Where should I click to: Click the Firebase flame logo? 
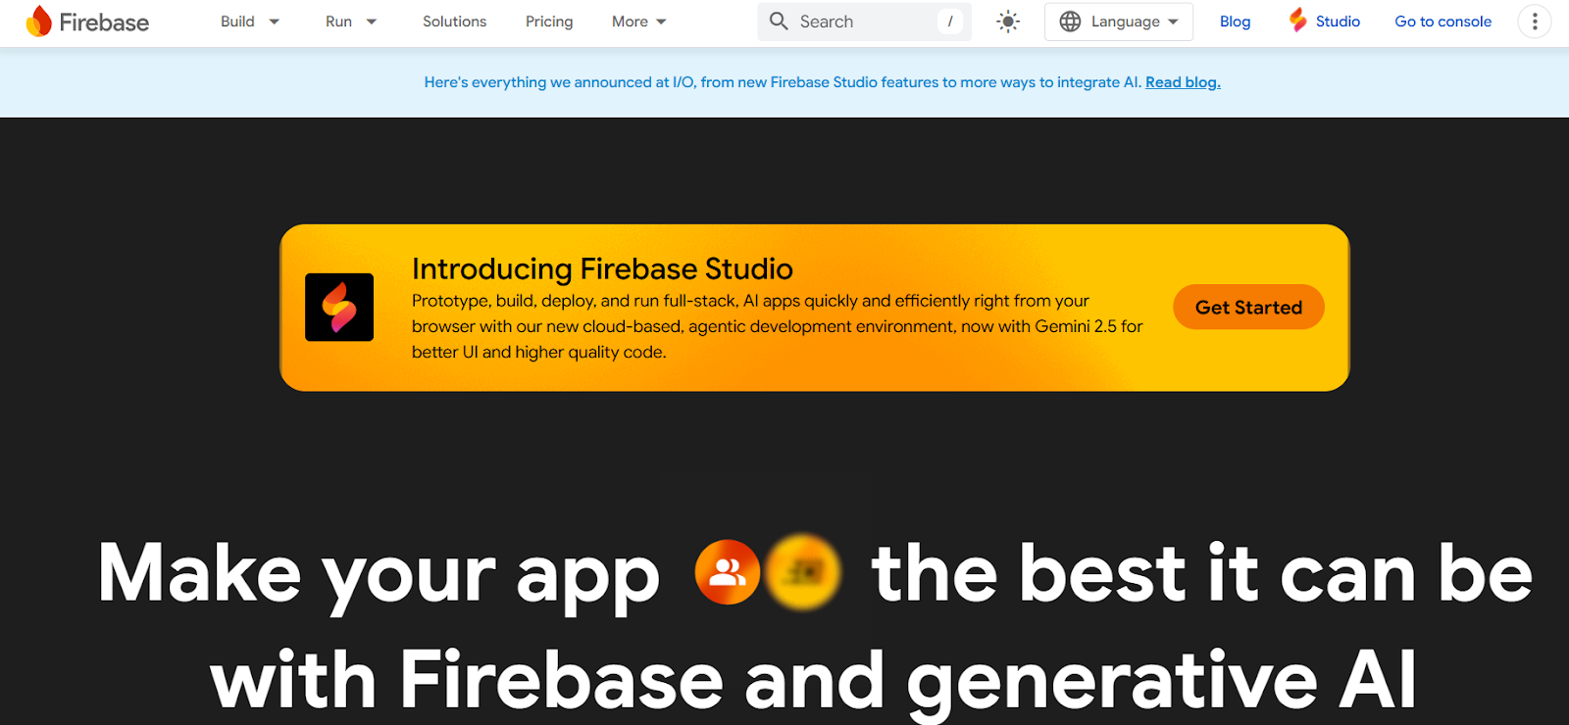[39, 21]
